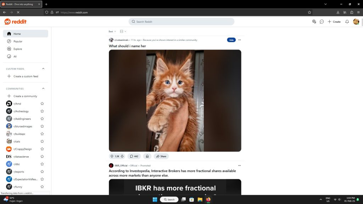363x204 pixels.
Task: Open the Reddit chat icon
Action: (x=322, y=22)
